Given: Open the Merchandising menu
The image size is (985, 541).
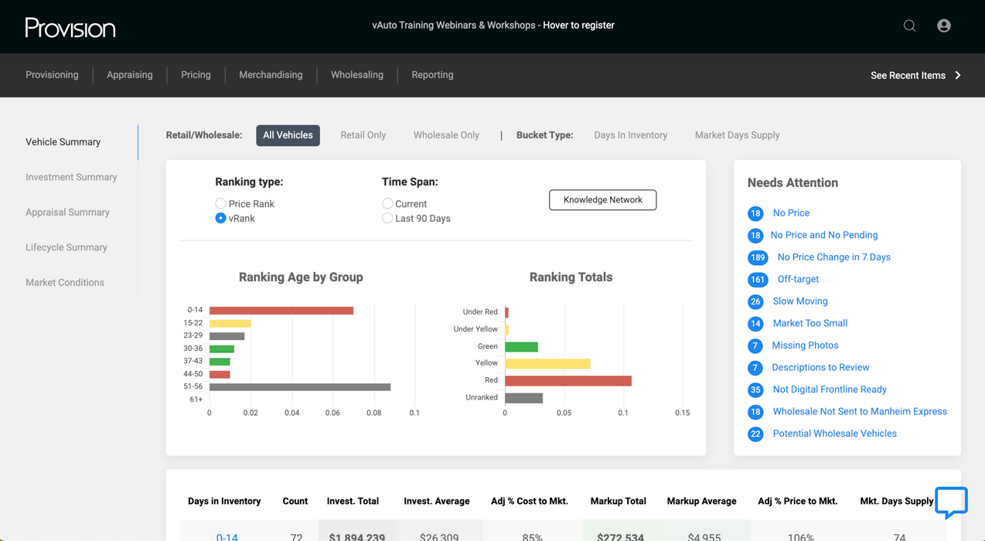Looking at the screenshot, I should [x=271, y=75].
